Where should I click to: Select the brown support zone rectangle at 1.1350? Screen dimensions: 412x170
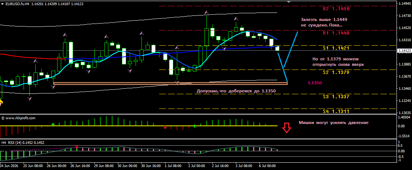coord(171,84)
